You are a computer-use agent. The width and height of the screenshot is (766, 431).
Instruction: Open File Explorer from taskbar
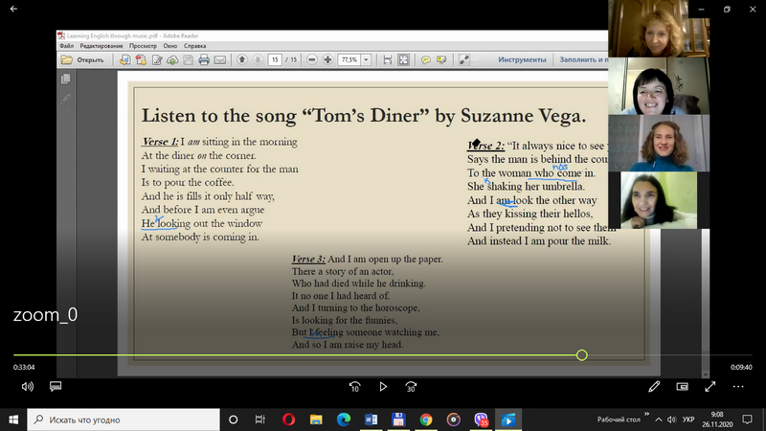tap(316, 420)
